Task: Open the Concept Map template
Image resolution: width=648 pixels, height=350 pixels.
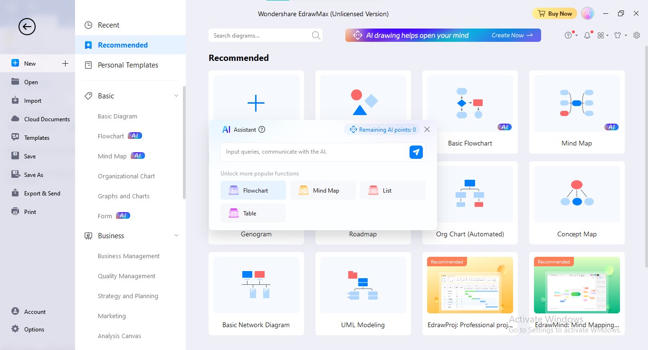Action: (577, 203)
